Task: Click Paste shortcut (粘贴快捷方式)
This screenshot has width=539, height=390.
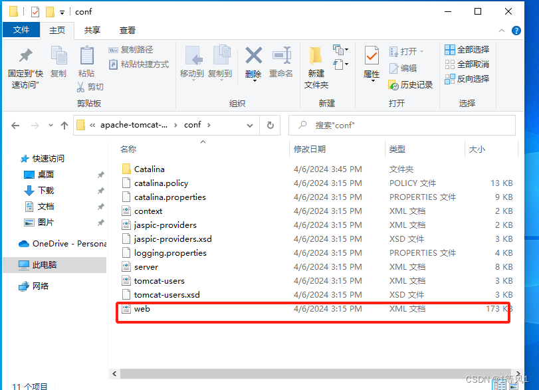Action: (x=139, y=64)
